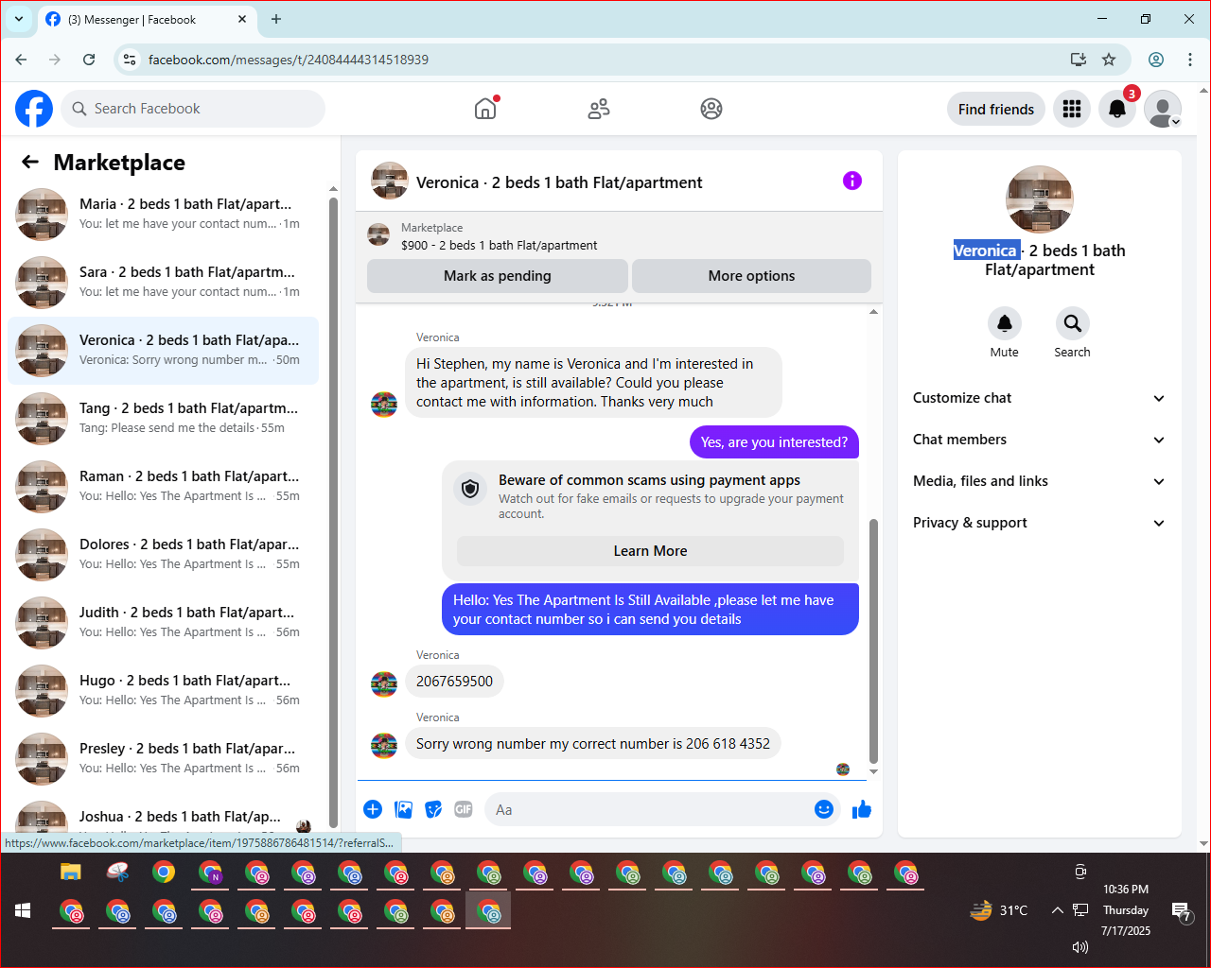
Task: Open the emoji picker in the message box
Action: pos(824,809)
